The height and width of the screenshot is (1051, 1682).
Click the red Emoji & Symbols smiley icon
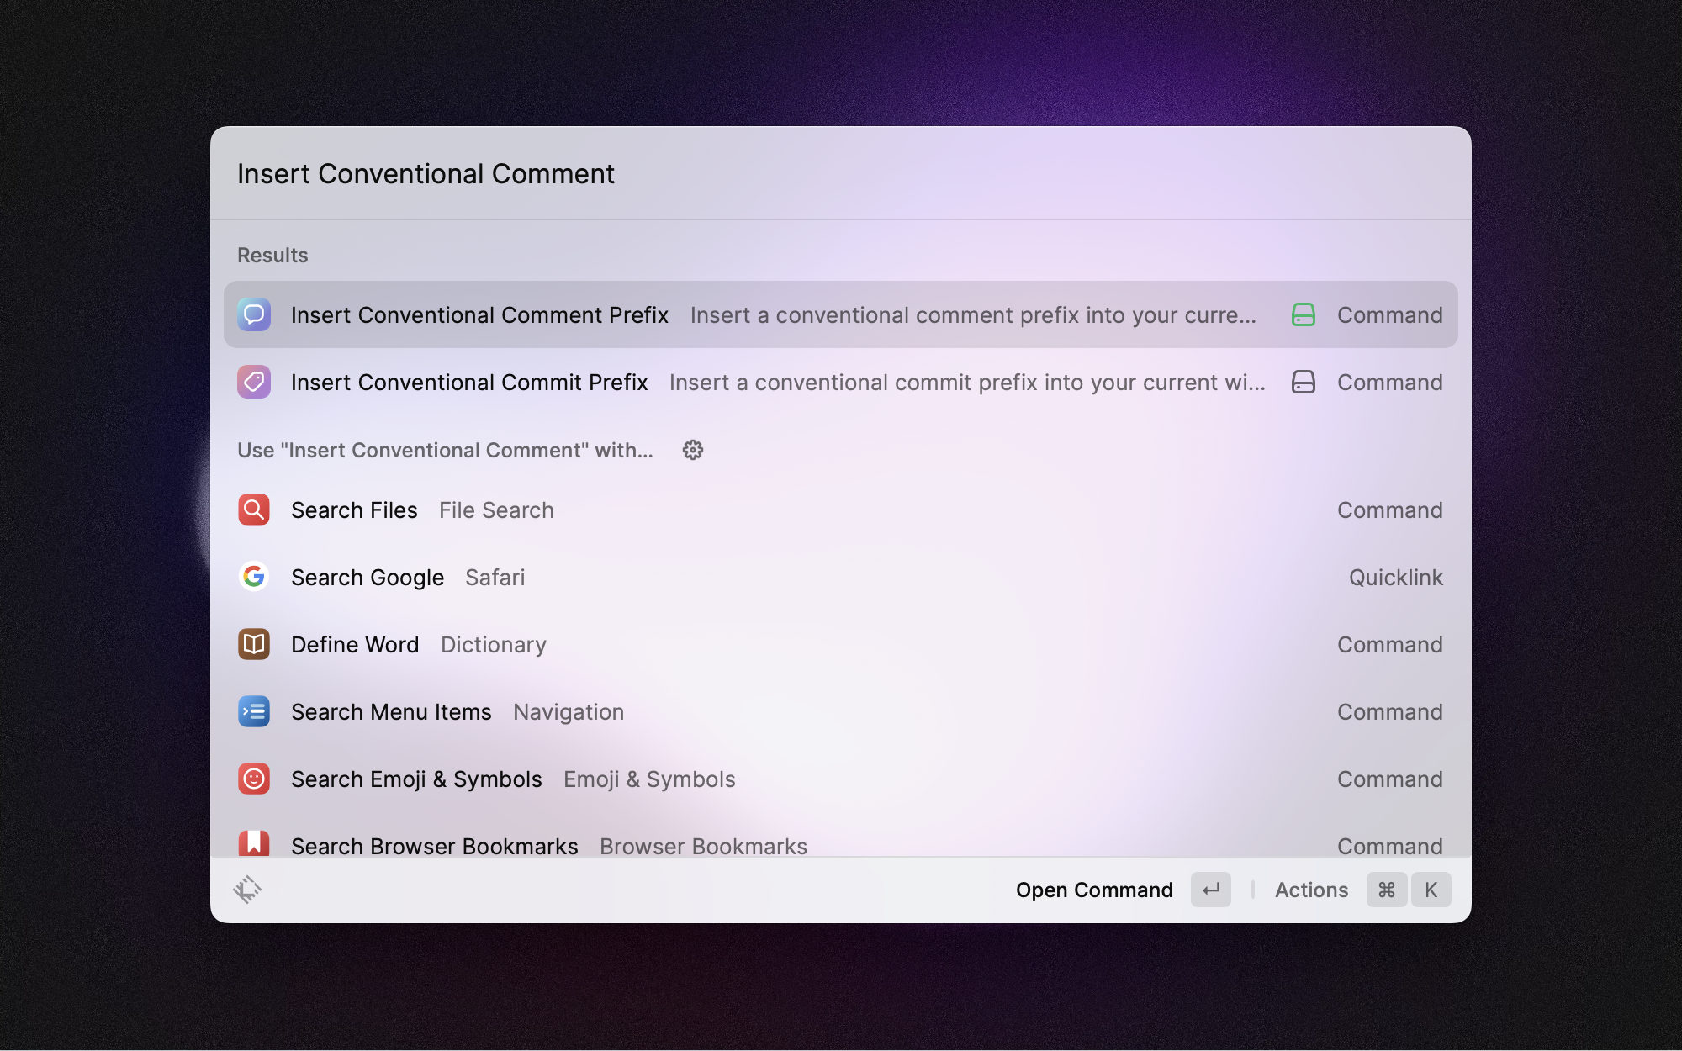coord(254,779)
